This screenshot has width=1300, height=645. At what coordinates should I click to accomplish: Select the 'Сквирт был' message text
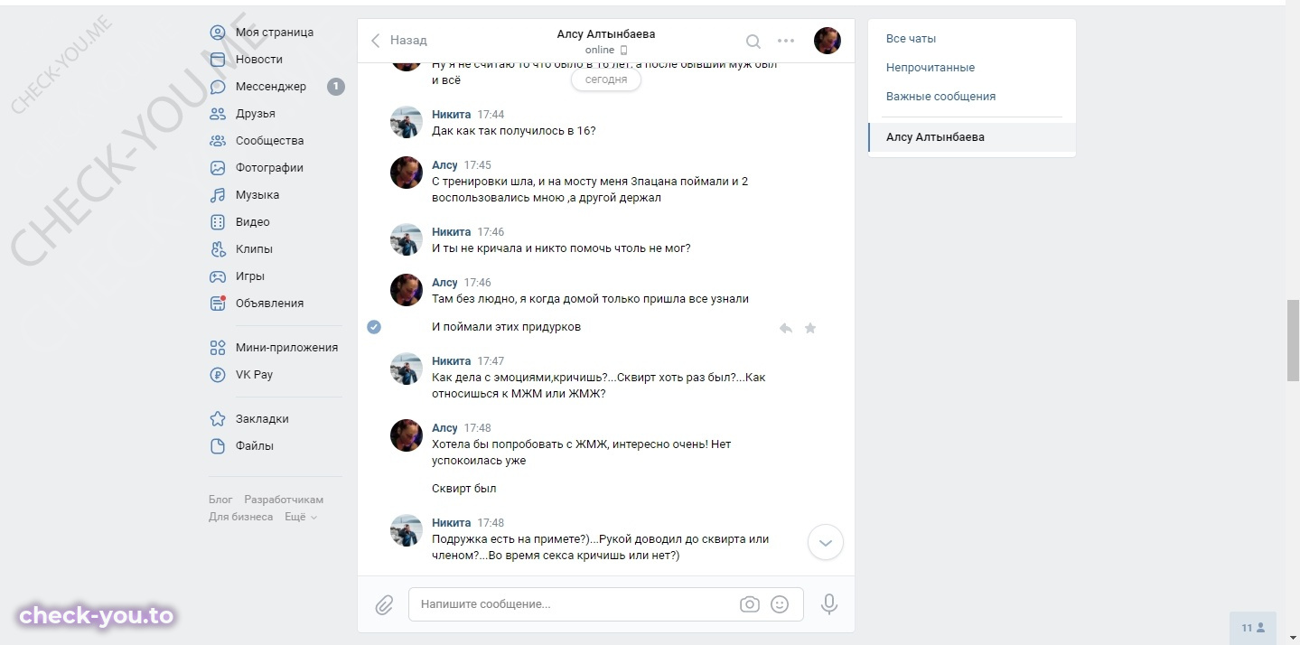(464, 489)
